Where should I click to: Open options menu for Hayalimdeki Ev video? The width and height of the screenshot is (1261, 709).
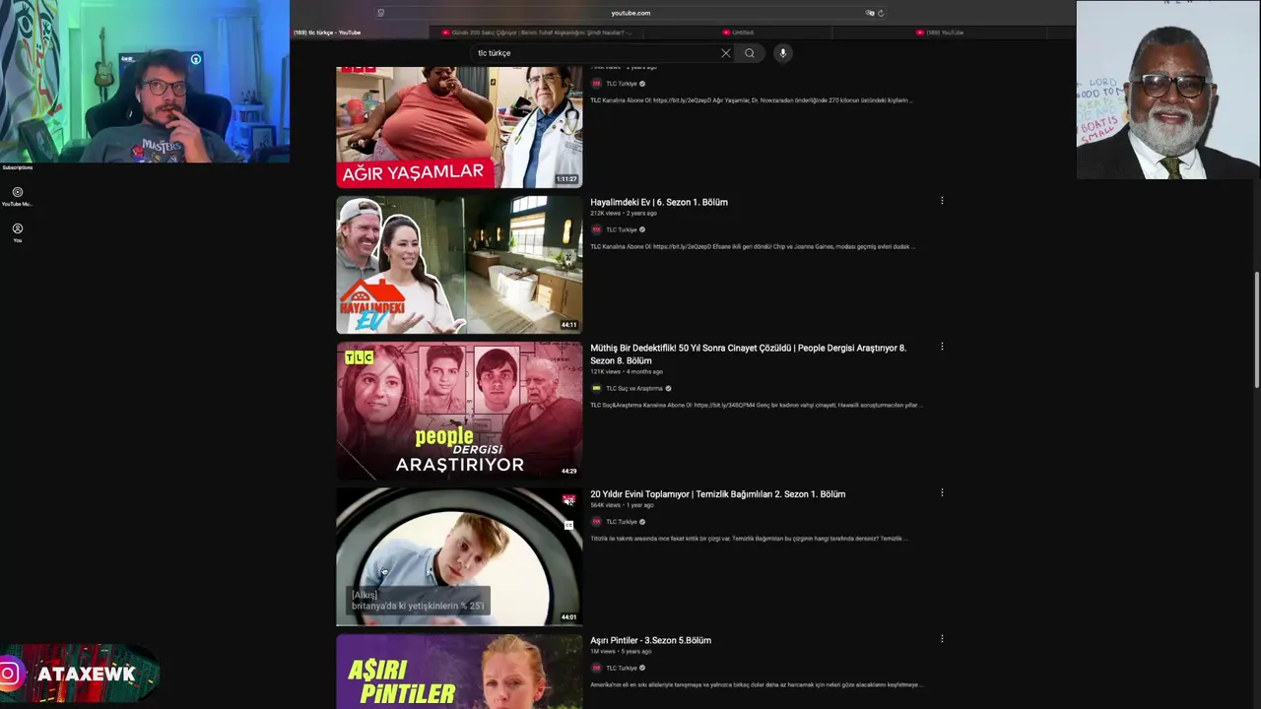click(942, 201)
